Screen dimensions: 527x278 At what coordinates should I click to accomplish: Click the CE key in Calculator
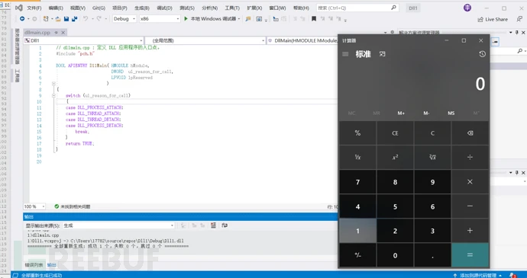point(396,133)
